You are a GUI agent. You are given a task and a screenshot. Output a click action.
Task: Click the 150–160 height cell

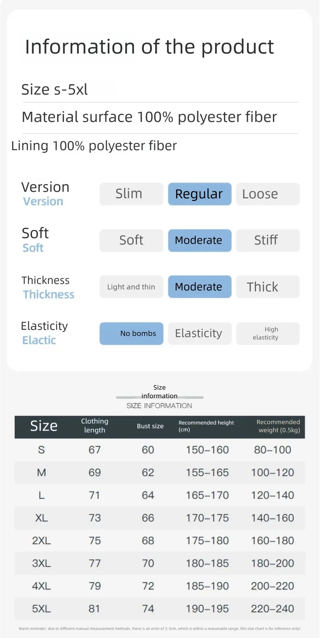pyautogui.click(x=207, y=450)
